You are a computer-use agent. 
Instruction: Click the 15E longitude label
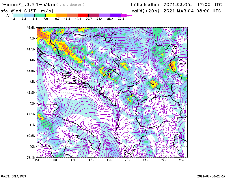pyautogui.click(x=37, y=160)
